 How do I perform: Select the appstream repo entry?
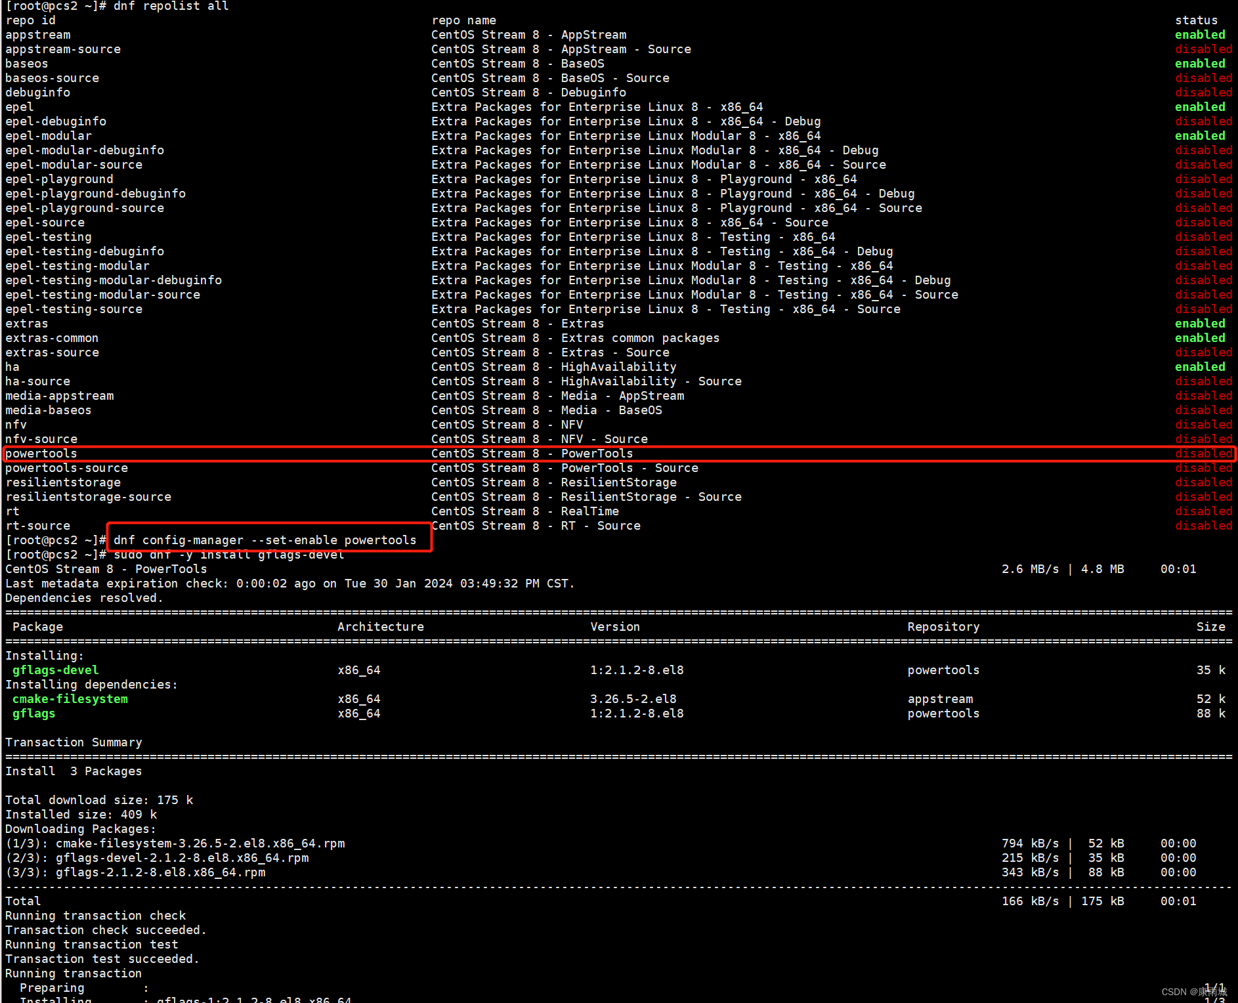pyautogui.click(x=37, y=34)
